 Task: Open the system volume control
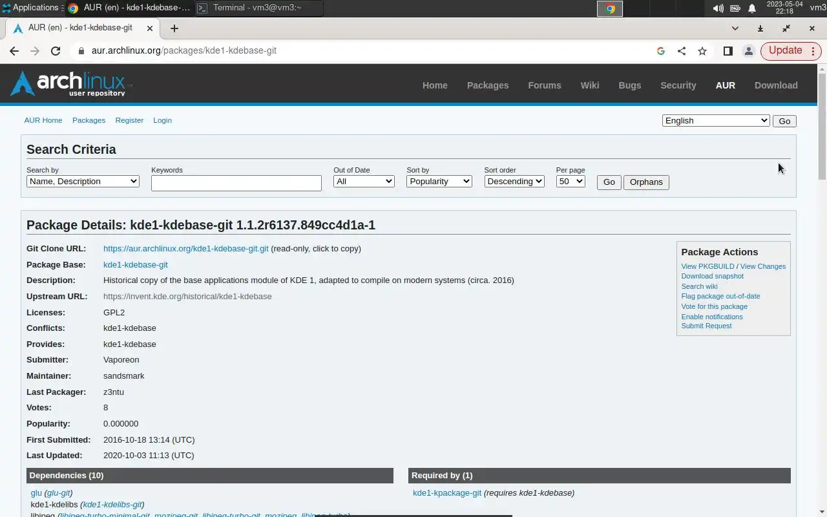718,8
